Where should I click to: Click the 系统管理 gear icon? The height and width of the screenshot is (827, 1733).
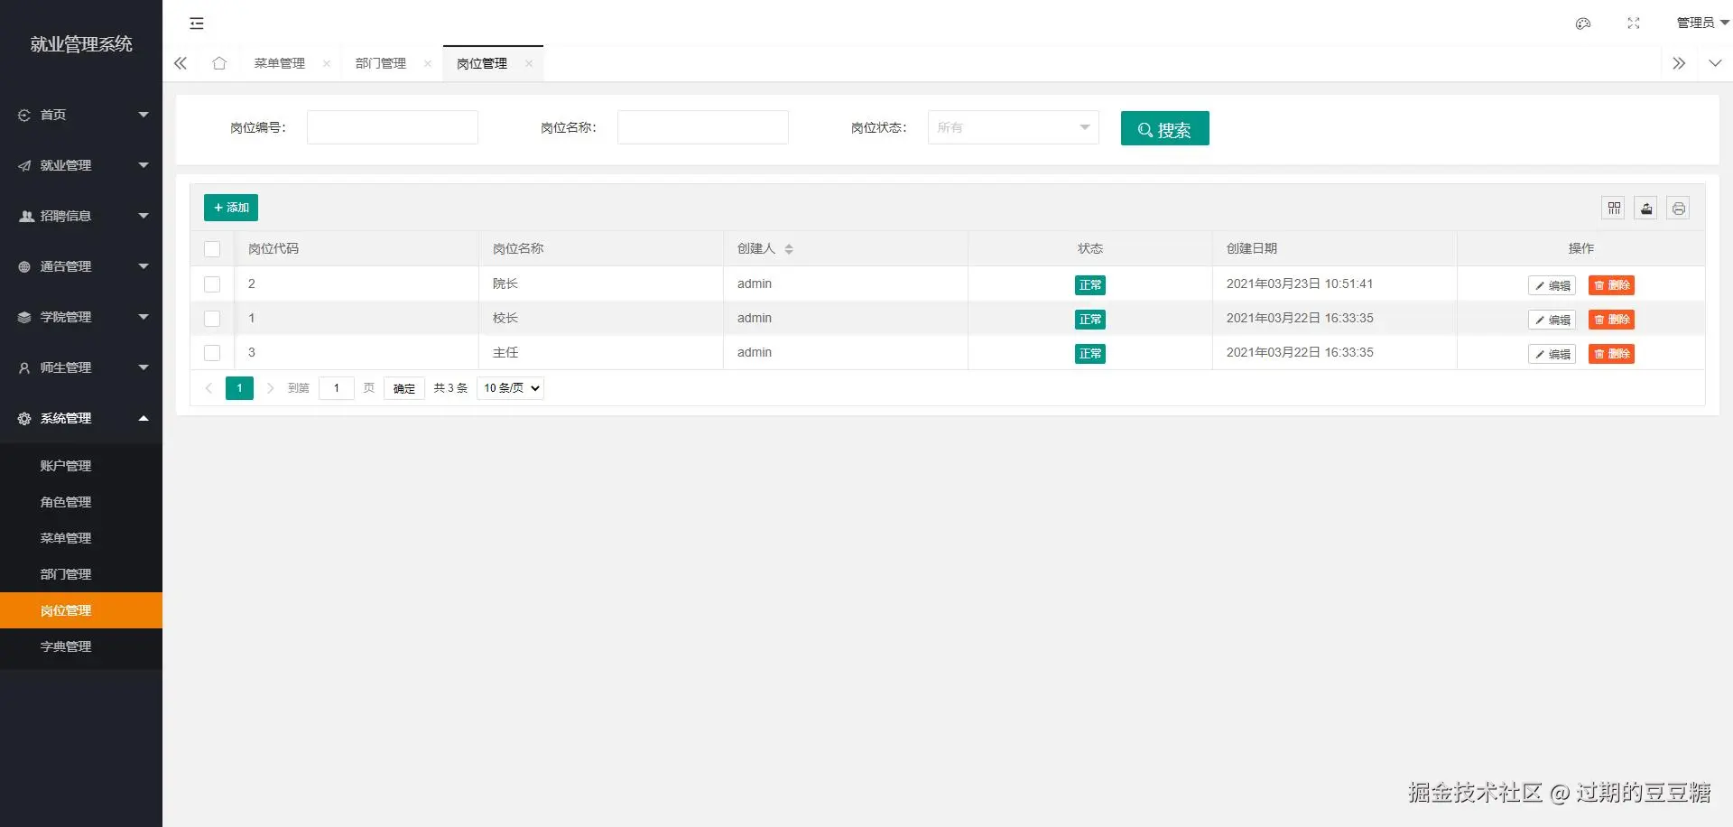click(24, 418)
